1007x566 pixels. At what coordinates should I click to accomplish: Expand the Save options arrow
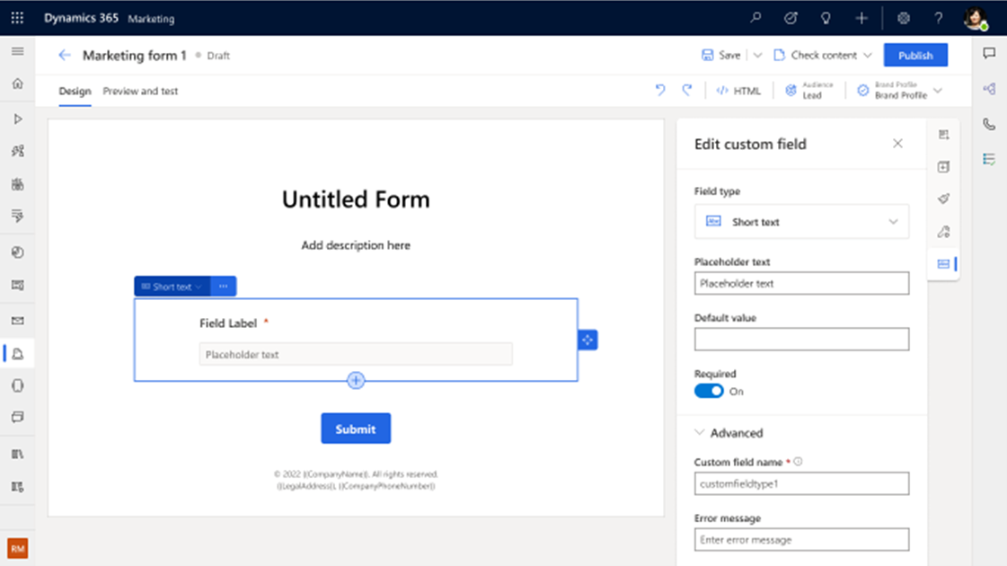[758, 55]
